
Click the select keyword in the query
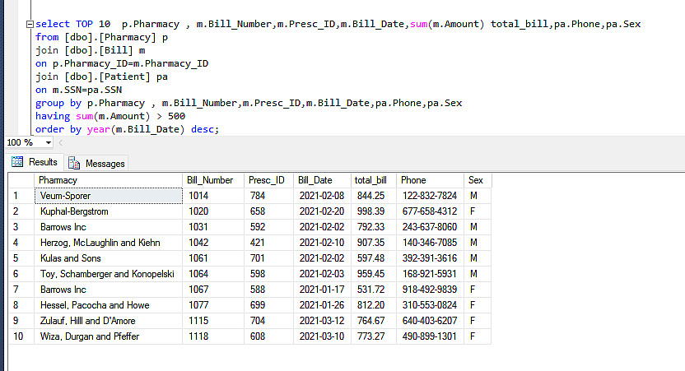[x=53, y=24]
